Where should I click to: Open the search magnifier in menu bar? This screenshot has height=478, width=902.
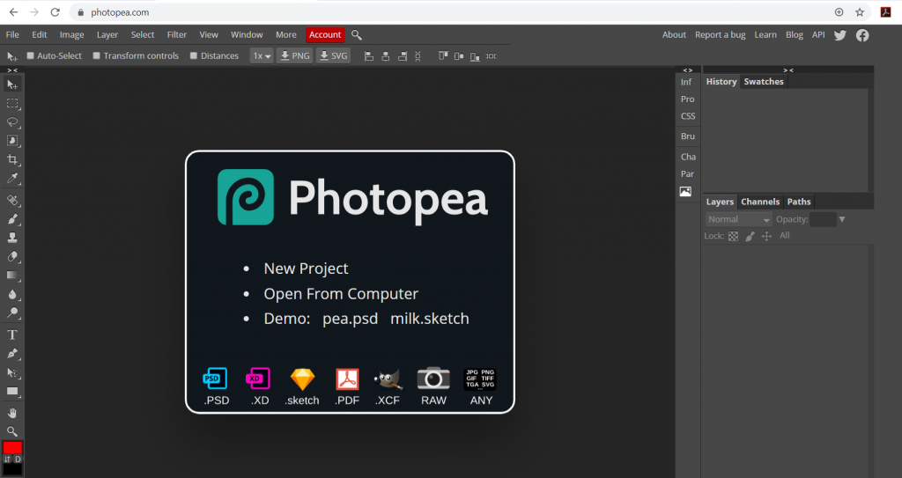[x=357, y=35]
